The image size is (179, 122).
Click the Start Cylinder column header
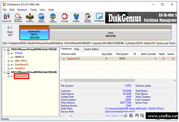148,54
